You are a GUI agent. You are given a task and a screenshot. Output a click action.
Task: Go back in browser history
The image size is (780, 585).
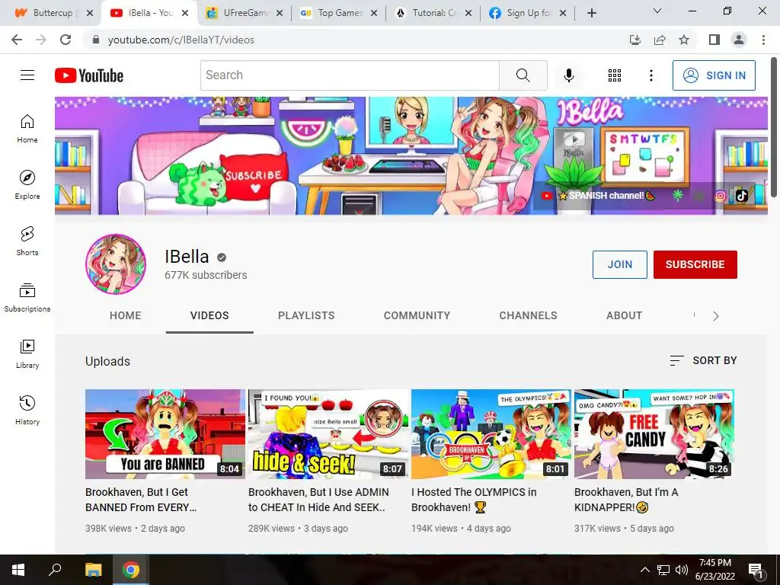tap(17, 40)
